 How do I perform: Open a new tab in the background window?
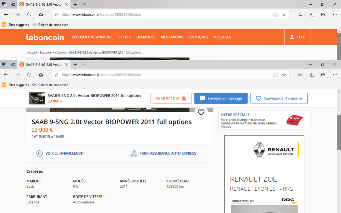[x=75, y=4]
